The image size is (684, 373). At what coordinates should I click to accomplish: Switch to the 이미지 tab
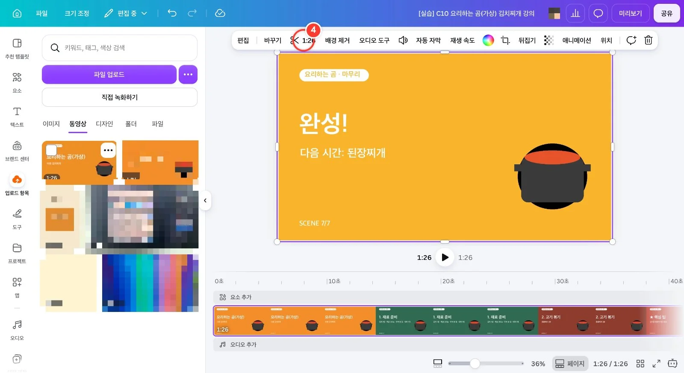click(51, 124)
